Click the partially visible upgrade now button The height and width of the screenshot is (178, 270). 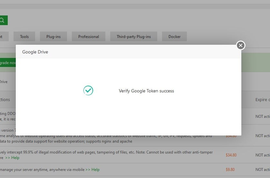[8, 63]
